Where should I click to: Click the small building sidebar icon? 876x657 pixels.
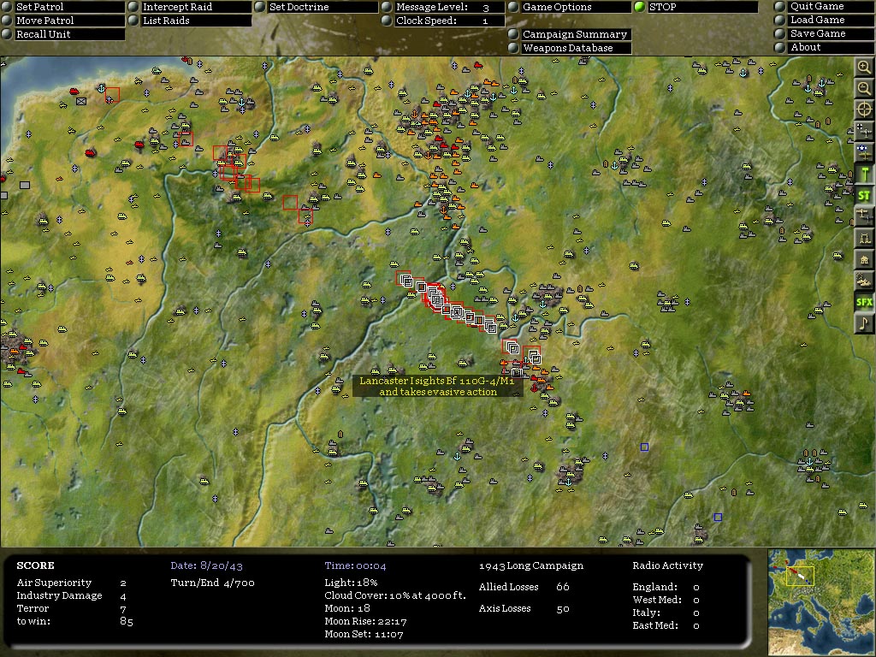point(864,259)
